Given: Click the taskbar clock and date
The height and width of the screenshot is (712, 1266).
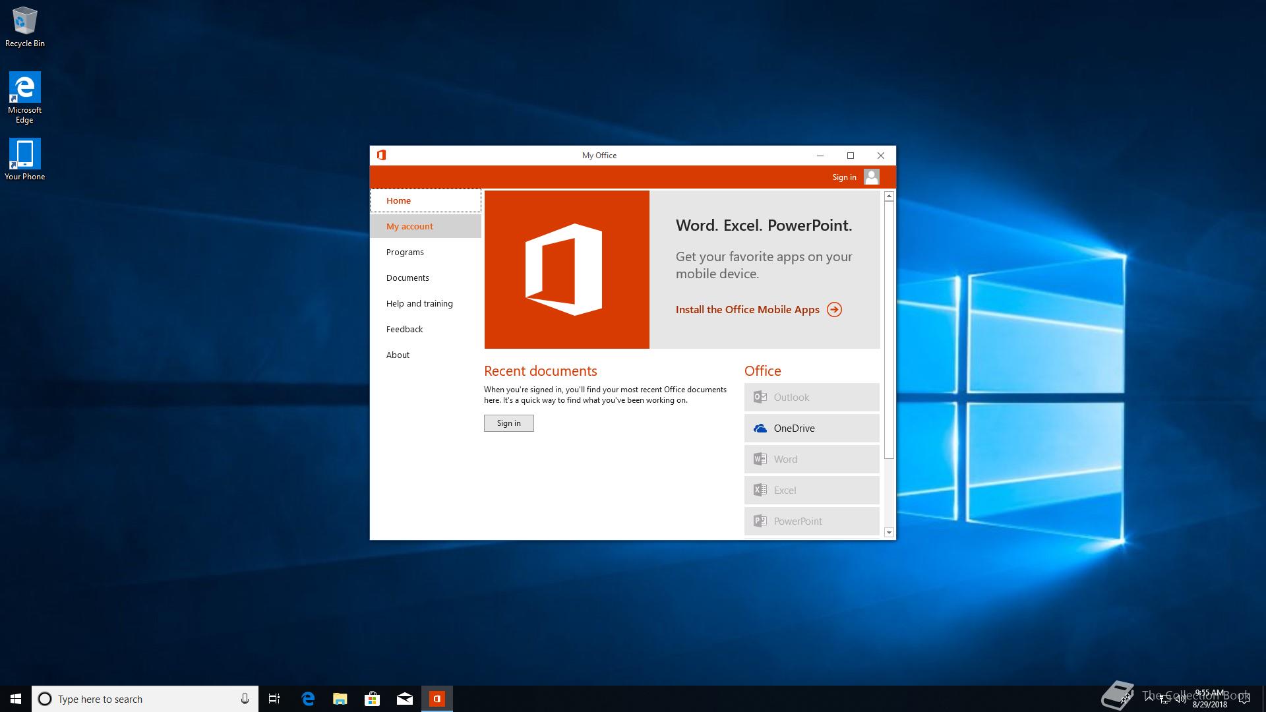Looking at the screenshot, I should (1209, 699).
